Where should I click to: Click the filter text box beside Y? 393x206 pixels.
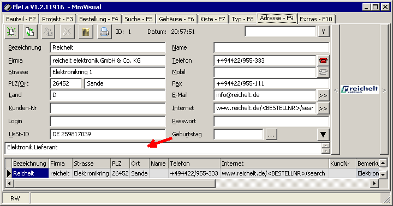pos(281,32)
